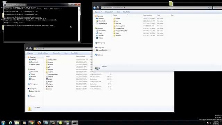Click the system tray clock

216,123
